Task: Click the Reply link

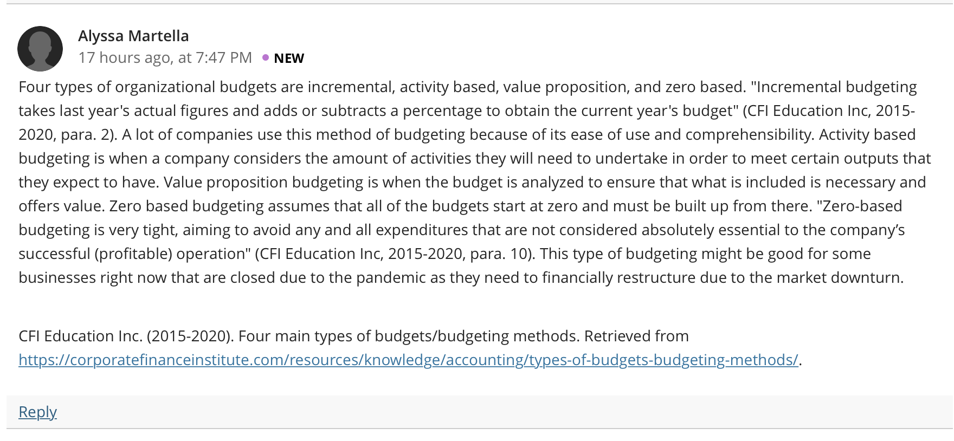Action: (x=37, y=412)
